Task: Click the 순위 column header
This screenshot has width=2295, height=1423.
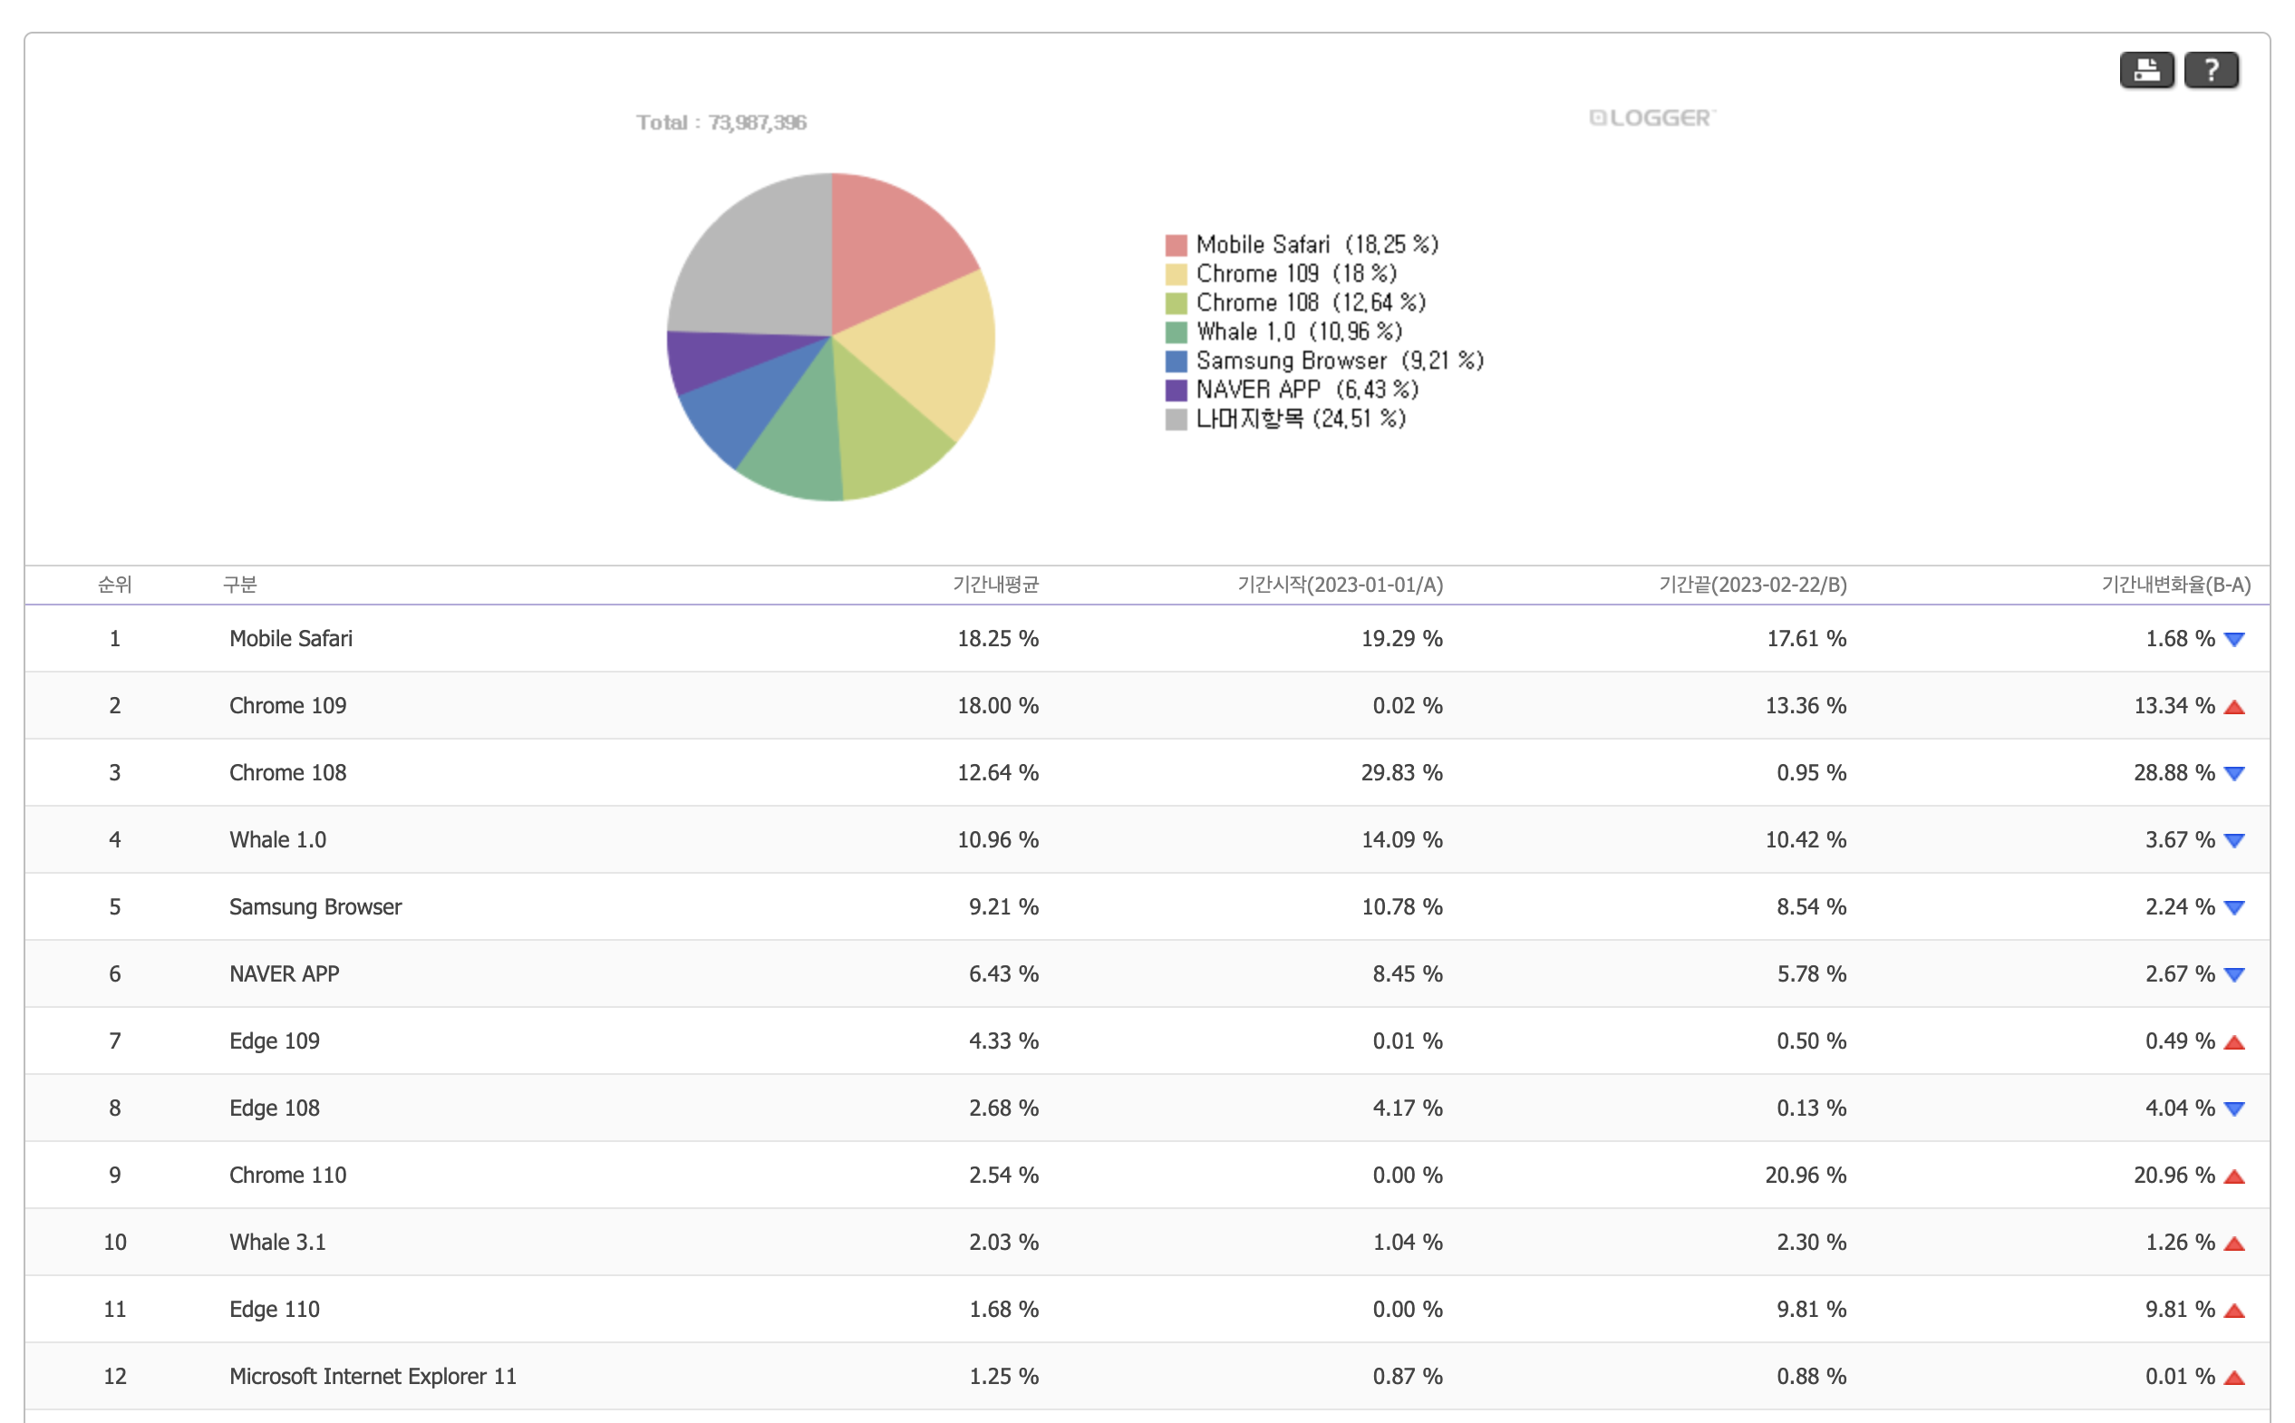Action: pyautogui.click(x=115, y=585)
